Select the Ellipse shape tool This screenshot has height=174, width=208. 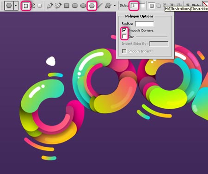click(83, 6)
